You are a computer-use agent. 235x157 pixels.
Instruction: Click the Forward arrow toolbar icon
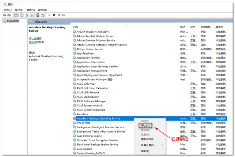pos(9,15)
